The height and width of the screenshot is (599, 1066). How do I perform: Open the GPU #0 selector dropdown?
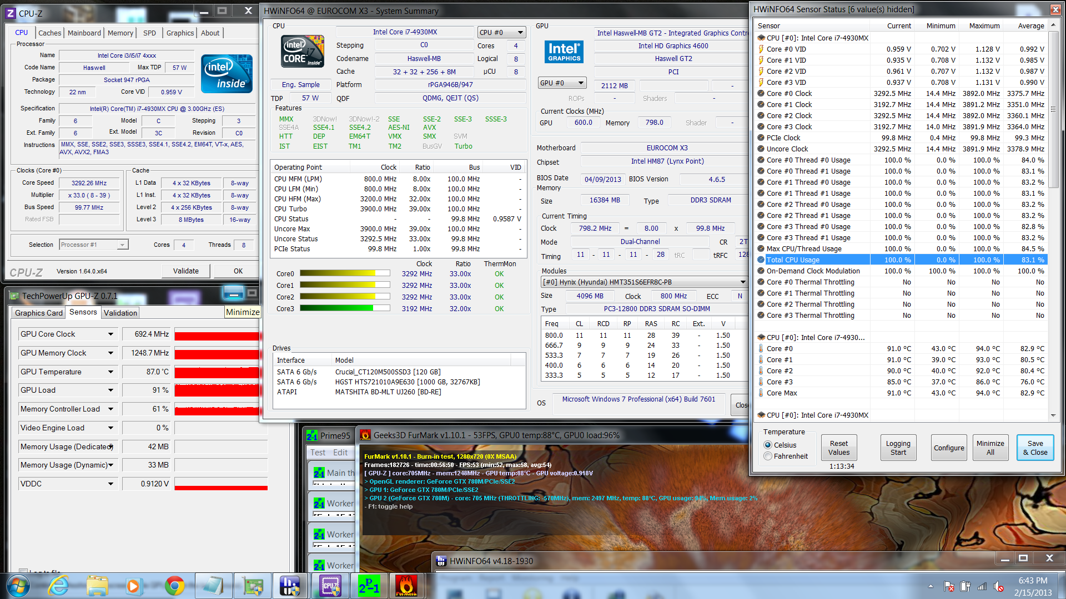pyautogui.click(x=562, y=83)
